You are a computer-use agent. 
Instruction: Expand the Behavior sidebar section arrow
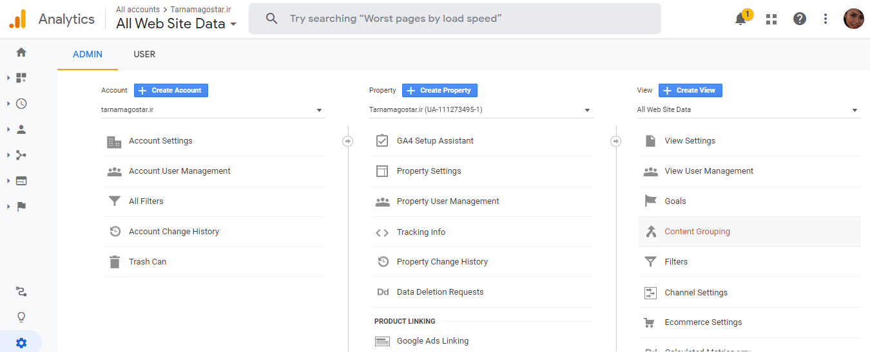[x=8, y=181]
